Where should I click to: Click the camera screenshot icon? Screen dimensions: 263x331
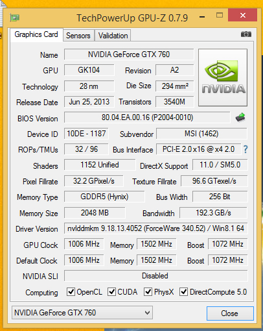pyautogui.click(x=246, y=34)
